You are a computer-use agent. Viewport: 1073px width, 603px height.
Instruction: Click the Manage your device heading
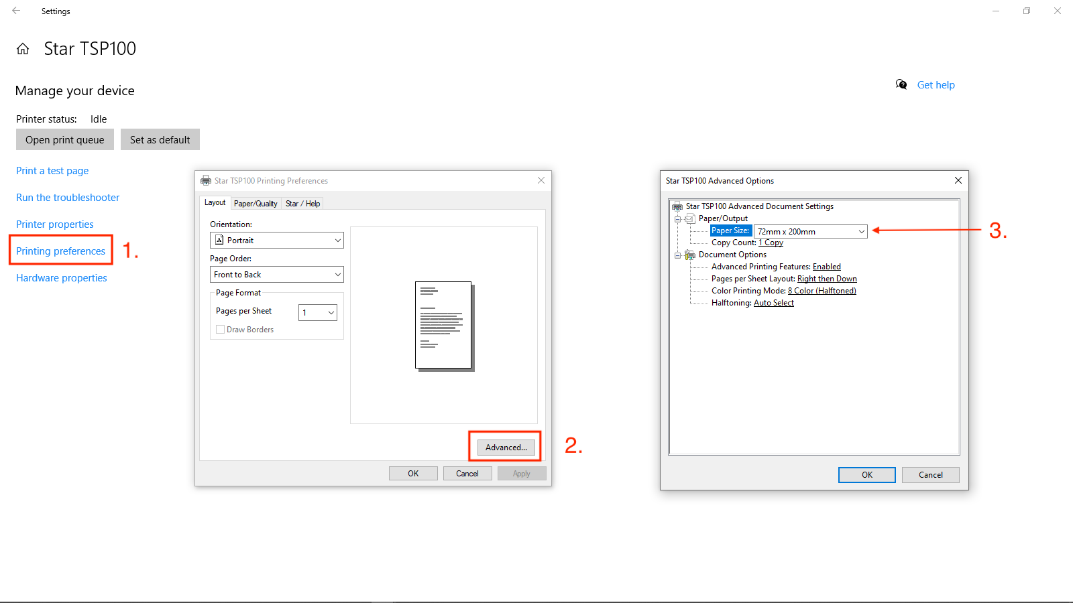[75, 90]
